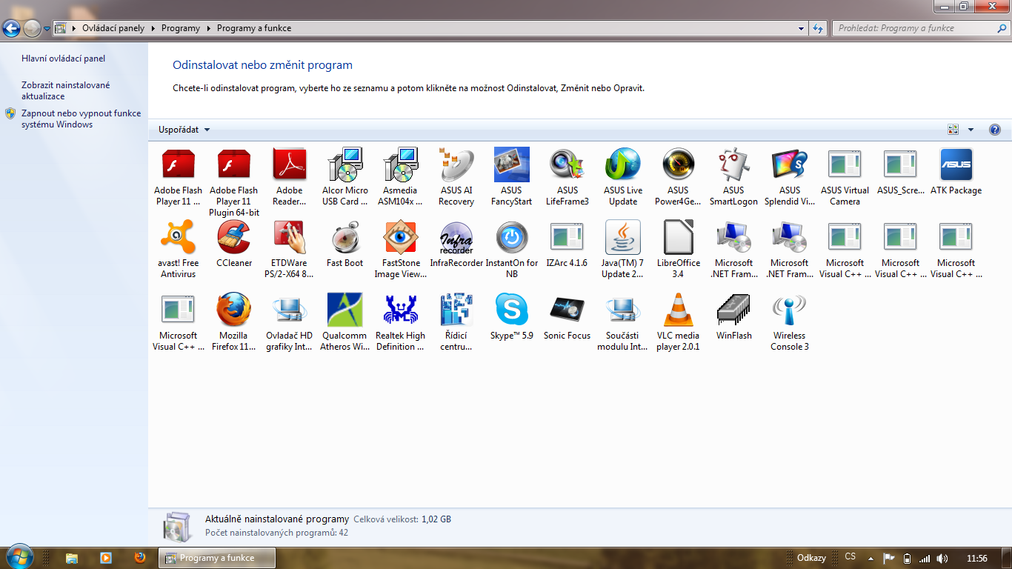Select ASUS Live Update entry
The width and height of the screenshot is (1012, 569).
point(623,177)
